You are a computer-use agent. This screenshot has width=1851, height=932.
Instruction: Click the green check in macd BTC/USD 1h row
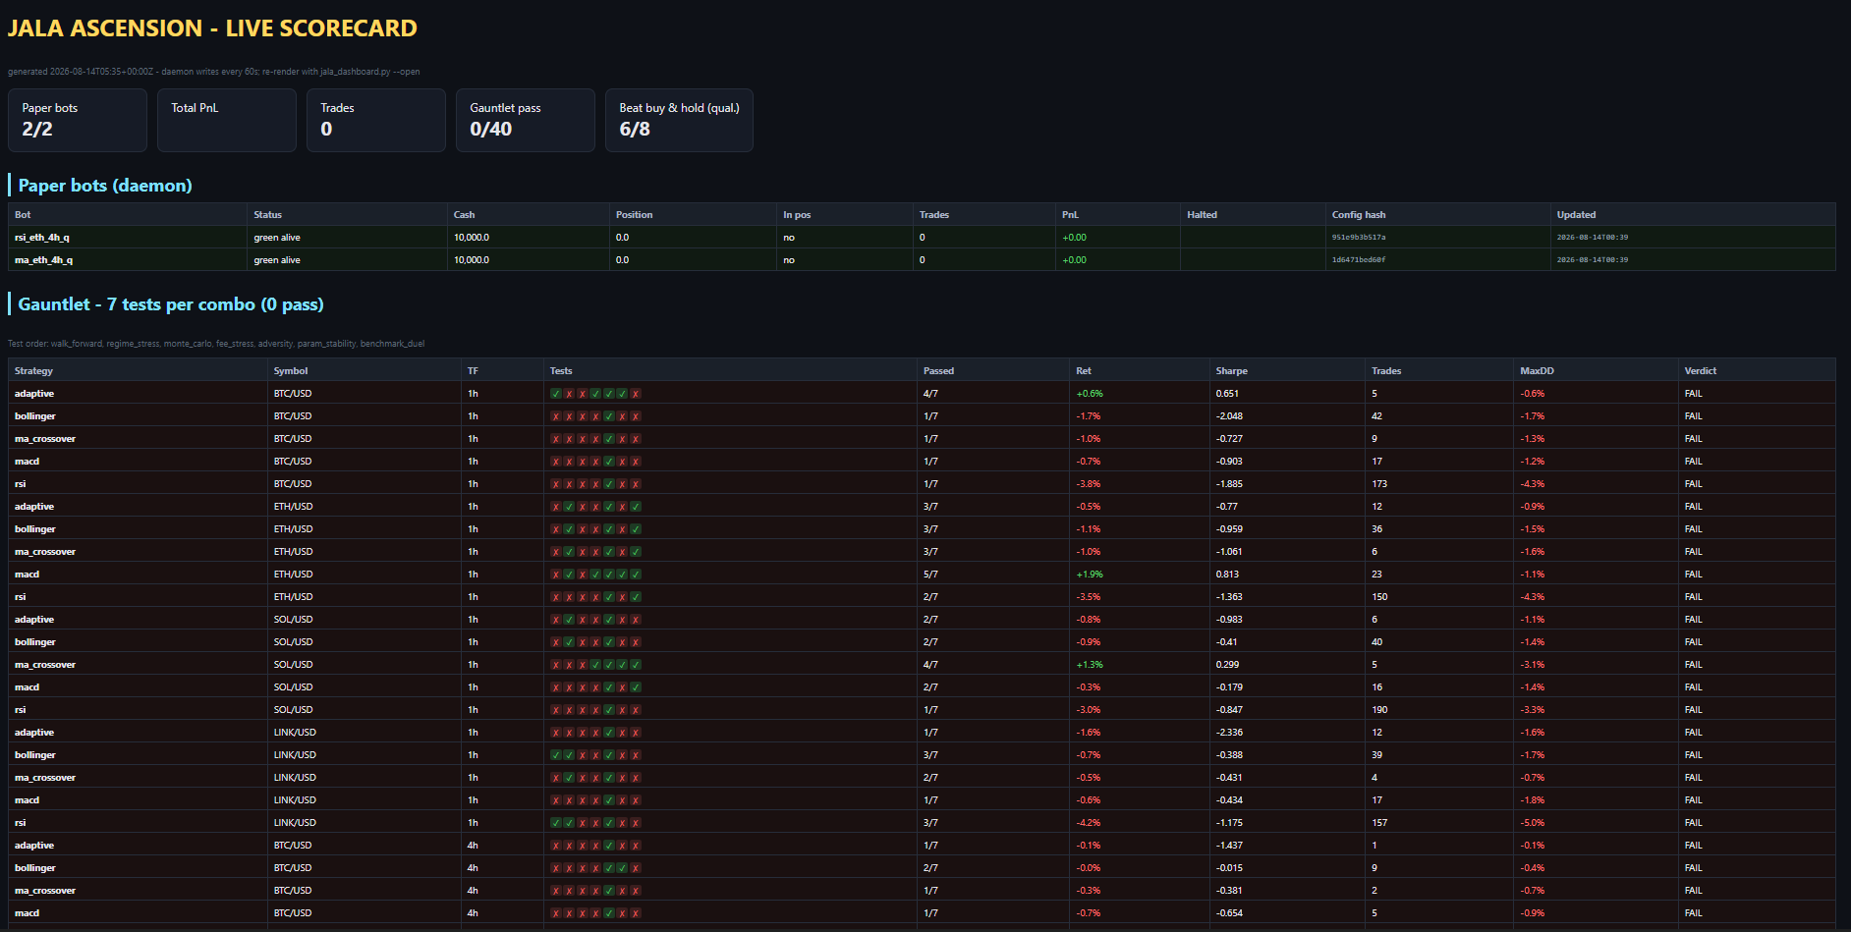tap(609, 461)
